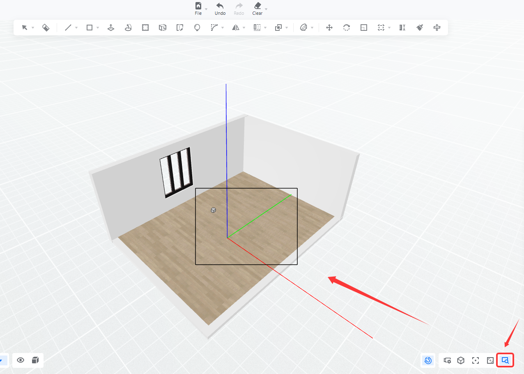Open the selection tool dropdown arrow

pyautogui.click(x=33, y=28)
